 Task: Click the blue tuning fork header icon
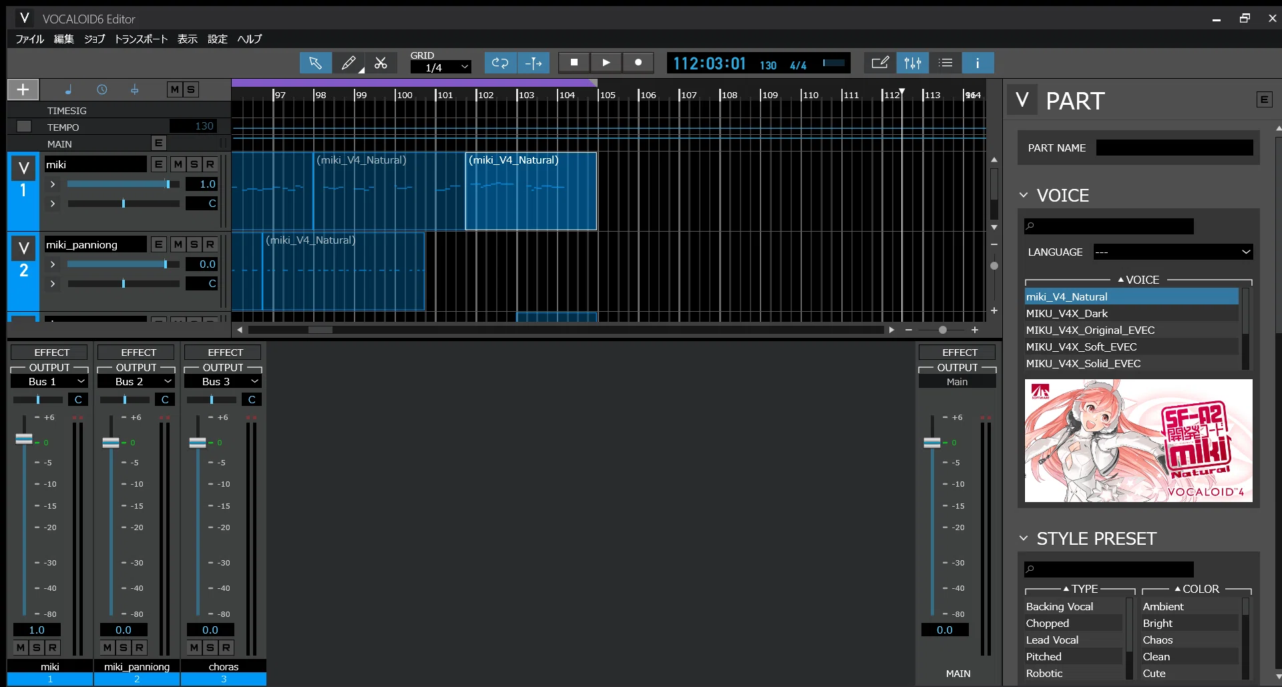135,89
